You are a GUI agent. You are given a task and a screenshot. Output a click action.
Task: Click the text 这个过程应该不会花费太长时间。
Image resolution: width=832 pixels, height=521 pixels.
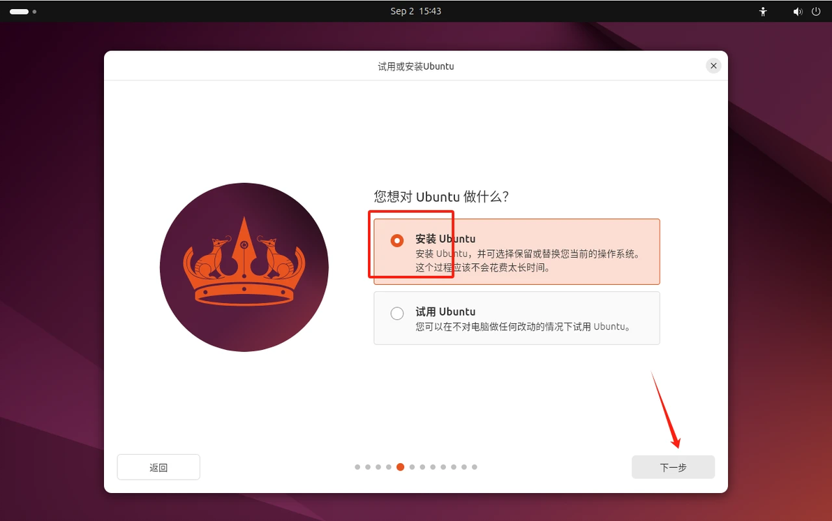pos(484,267)
